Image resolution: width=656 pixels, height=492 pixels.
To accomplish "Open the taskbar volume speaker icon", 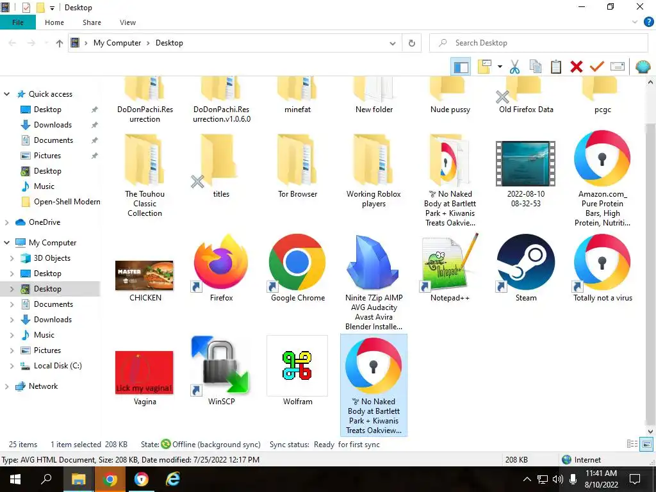I will 558,479.
